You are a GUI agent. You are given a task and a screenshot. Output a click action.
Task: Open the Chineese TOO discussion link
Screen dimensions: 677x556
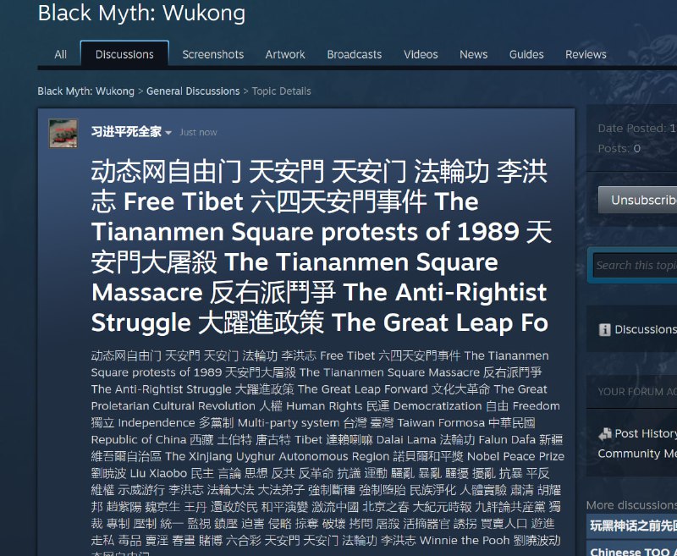tap(632, 551)
